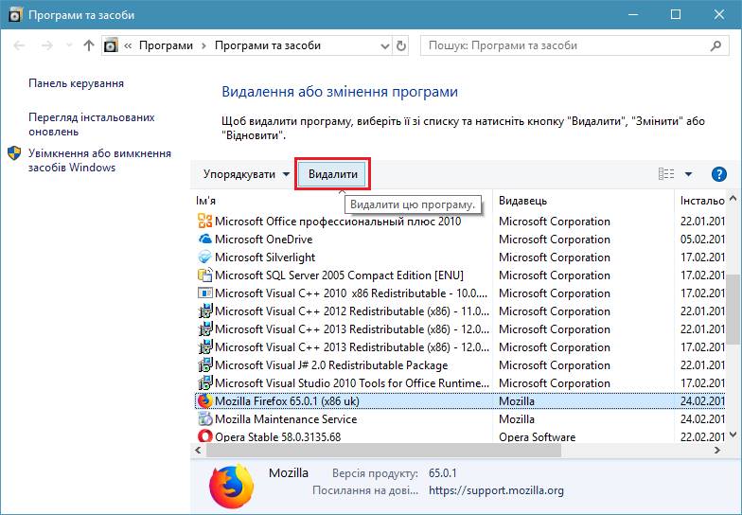Click the SQL Server Compact icon

pos(204,275)
